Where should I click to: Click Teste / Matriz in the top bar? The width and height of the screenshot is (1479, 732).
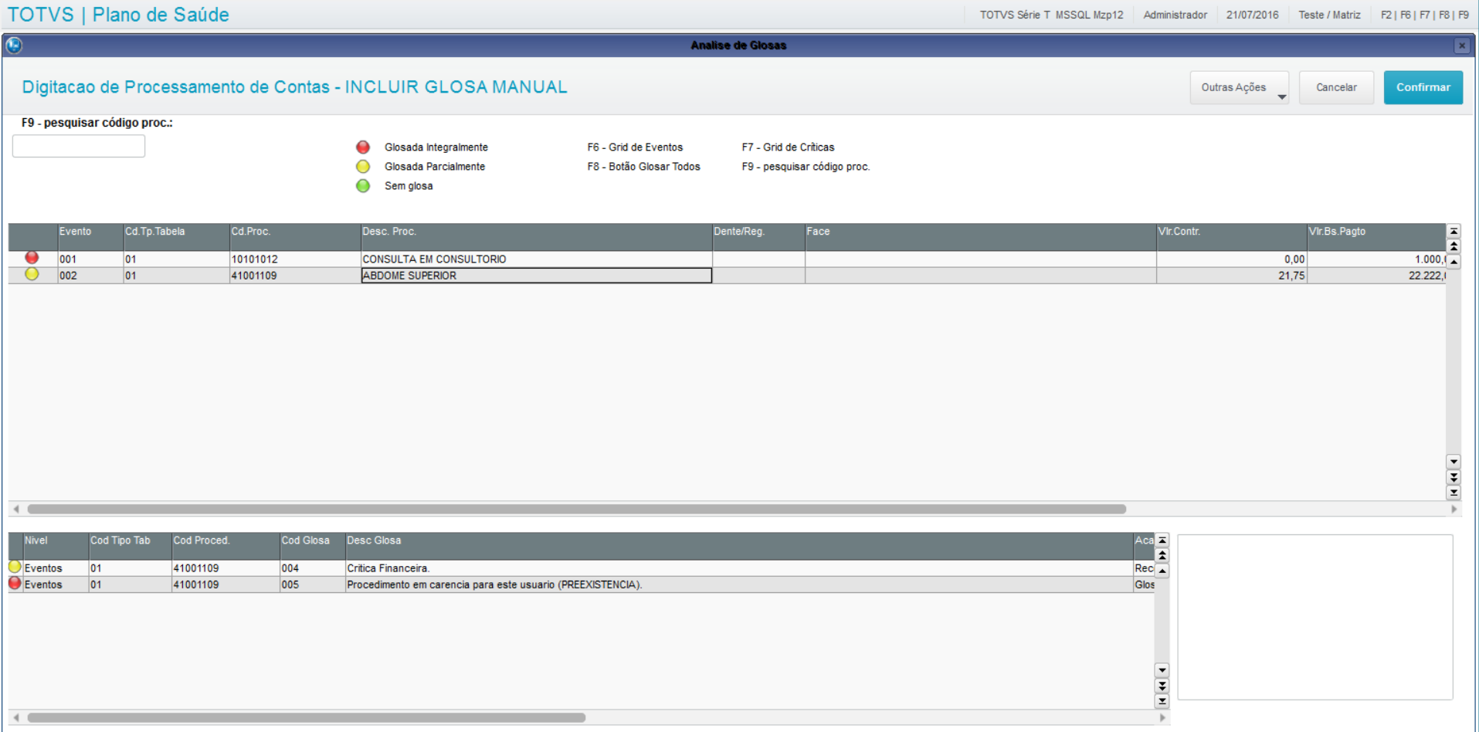tap(1329, 15)
